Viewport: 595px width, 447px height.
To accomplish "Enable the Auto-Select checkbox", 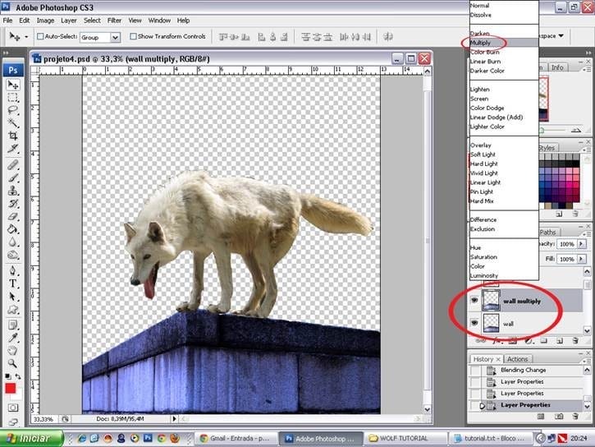I will tap(40, 36).
